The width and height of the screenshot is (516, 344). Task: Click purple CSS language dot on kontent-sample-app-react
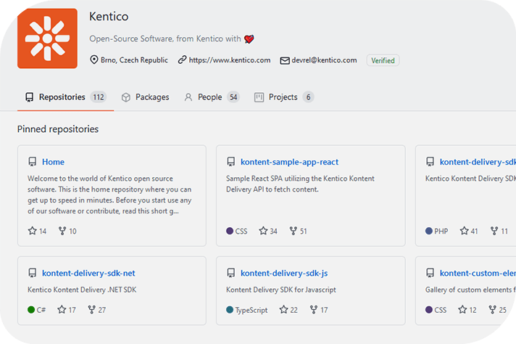pyautogui.click(x=230, y=231)
